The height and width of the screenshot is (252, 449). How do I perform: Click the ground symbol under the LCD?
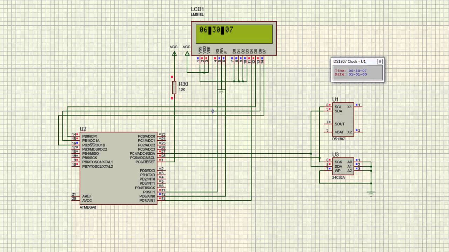point(221,92)
